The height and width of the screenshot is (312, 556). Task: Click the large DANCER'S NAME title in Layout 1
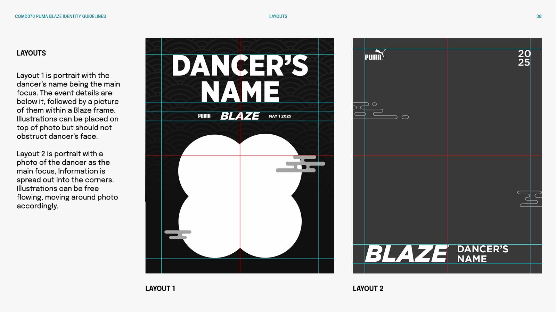coord(240,78)
